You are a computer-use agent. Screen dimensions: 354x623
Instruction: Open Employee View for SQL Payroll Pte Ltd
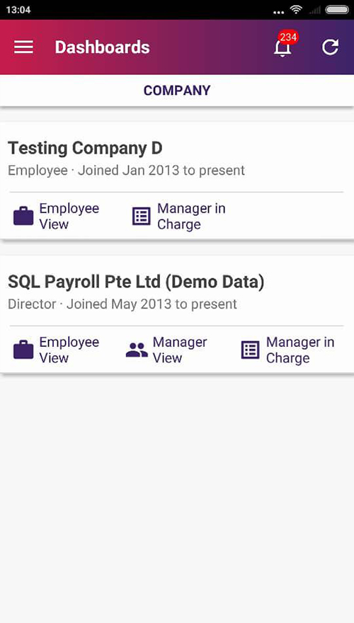(69, 350)
